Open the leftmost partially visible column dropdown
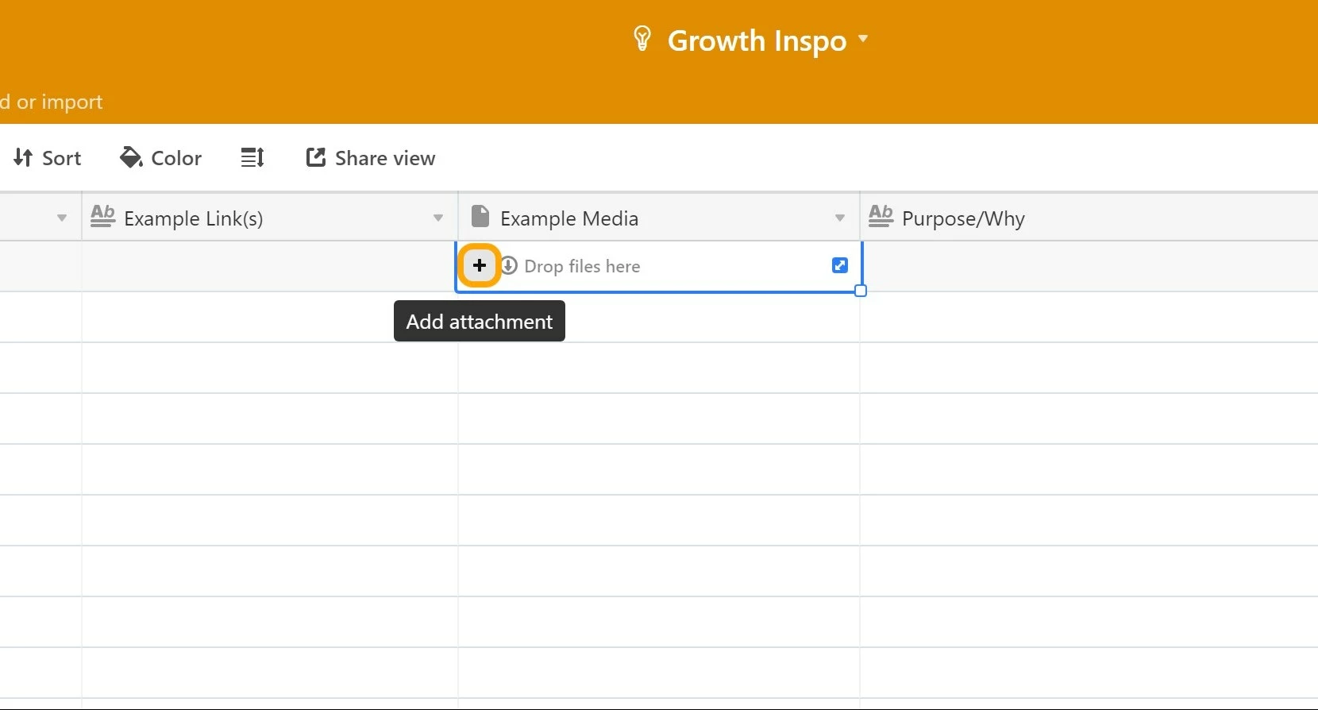This screenshot has height=710, width=1318. (x=62, y=218)
